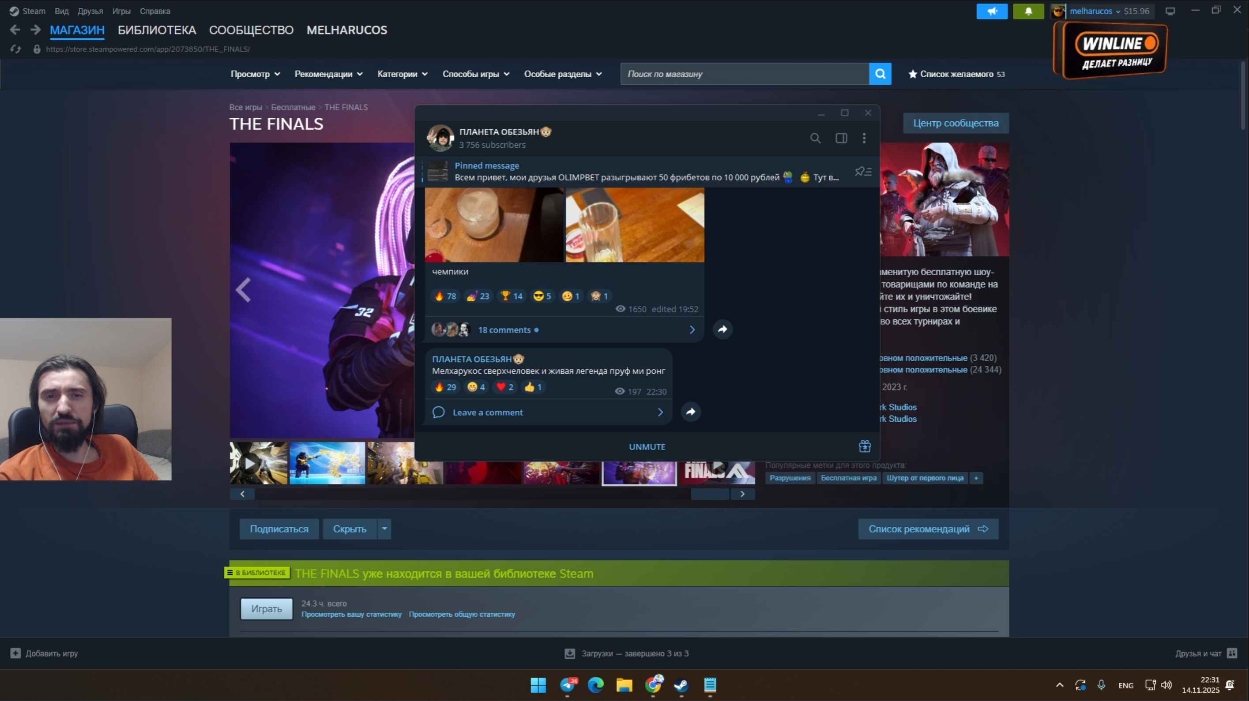Click the Steam announcements megaphone icon
1249x701 pixels.
[992, 11]
